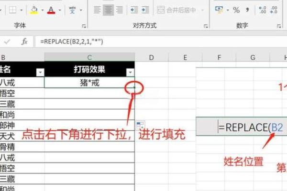Expand the accounting format dropdown arrow
This screenshot has height=191, width=287.
coord(228,10)
